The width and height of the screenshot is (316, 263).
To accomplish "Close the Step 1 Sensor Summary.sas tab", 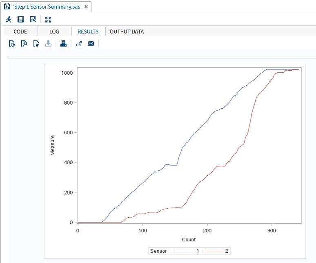I will click(86, 7).
